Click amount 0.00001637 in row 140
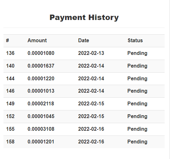This screenshot has width=177, height=159. (x=41, y=66)
